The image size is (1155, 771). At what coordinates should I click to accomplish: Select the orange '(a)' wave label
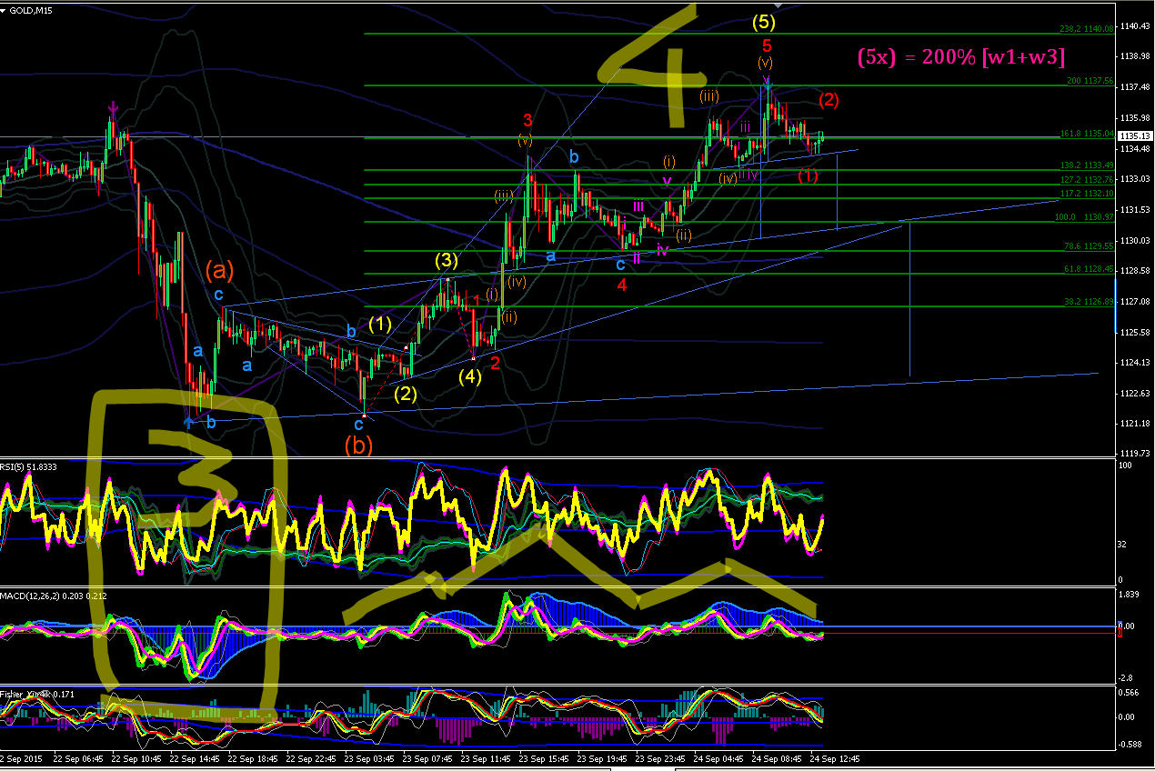(x=219, y=270)
